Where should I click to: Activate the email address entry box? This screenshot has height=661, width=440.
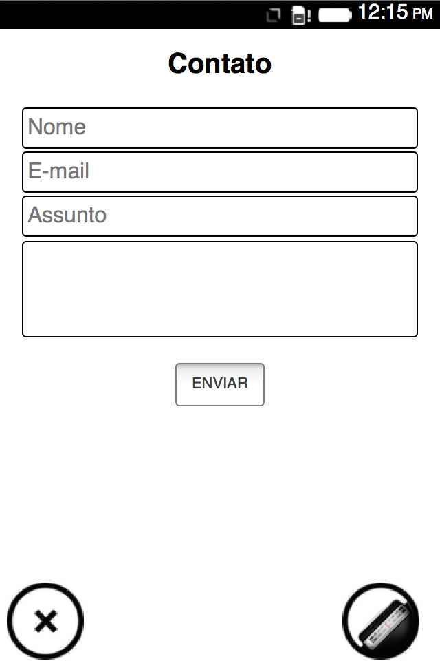pos(220,172)
